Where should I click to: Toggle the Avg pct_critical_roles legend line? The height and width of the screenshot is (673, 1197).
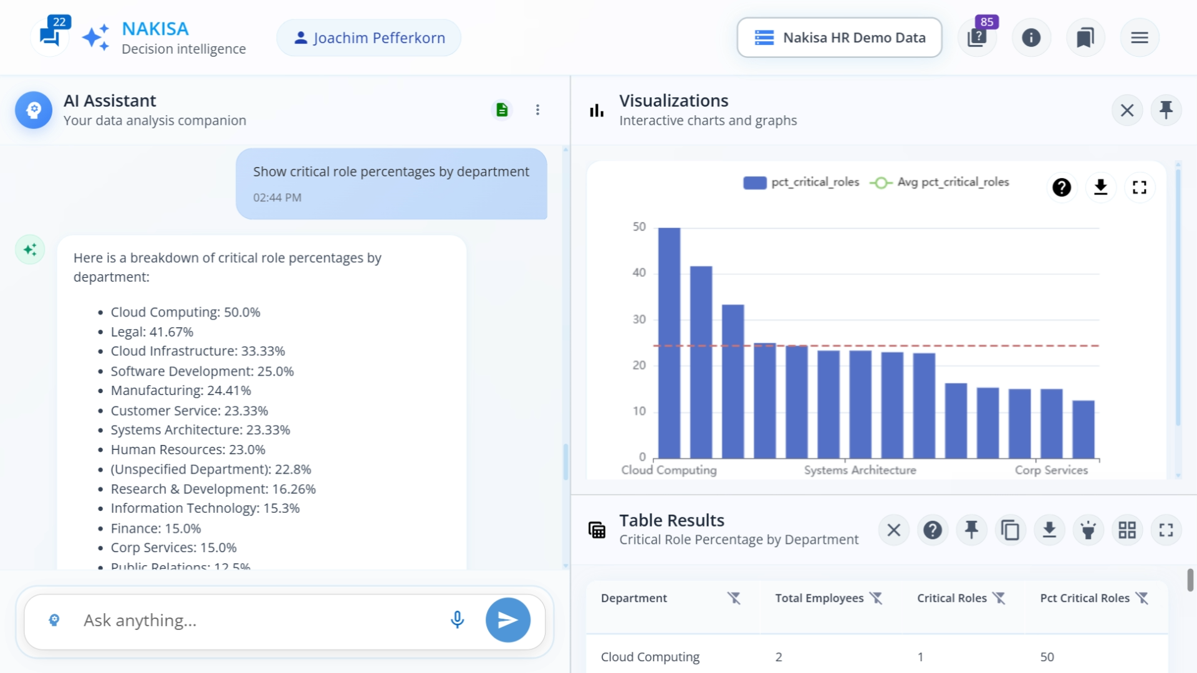pyautogui.click(x=940, y=182)
